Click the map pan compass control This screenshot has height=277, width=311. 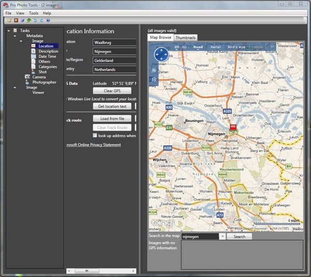(161, 54)
